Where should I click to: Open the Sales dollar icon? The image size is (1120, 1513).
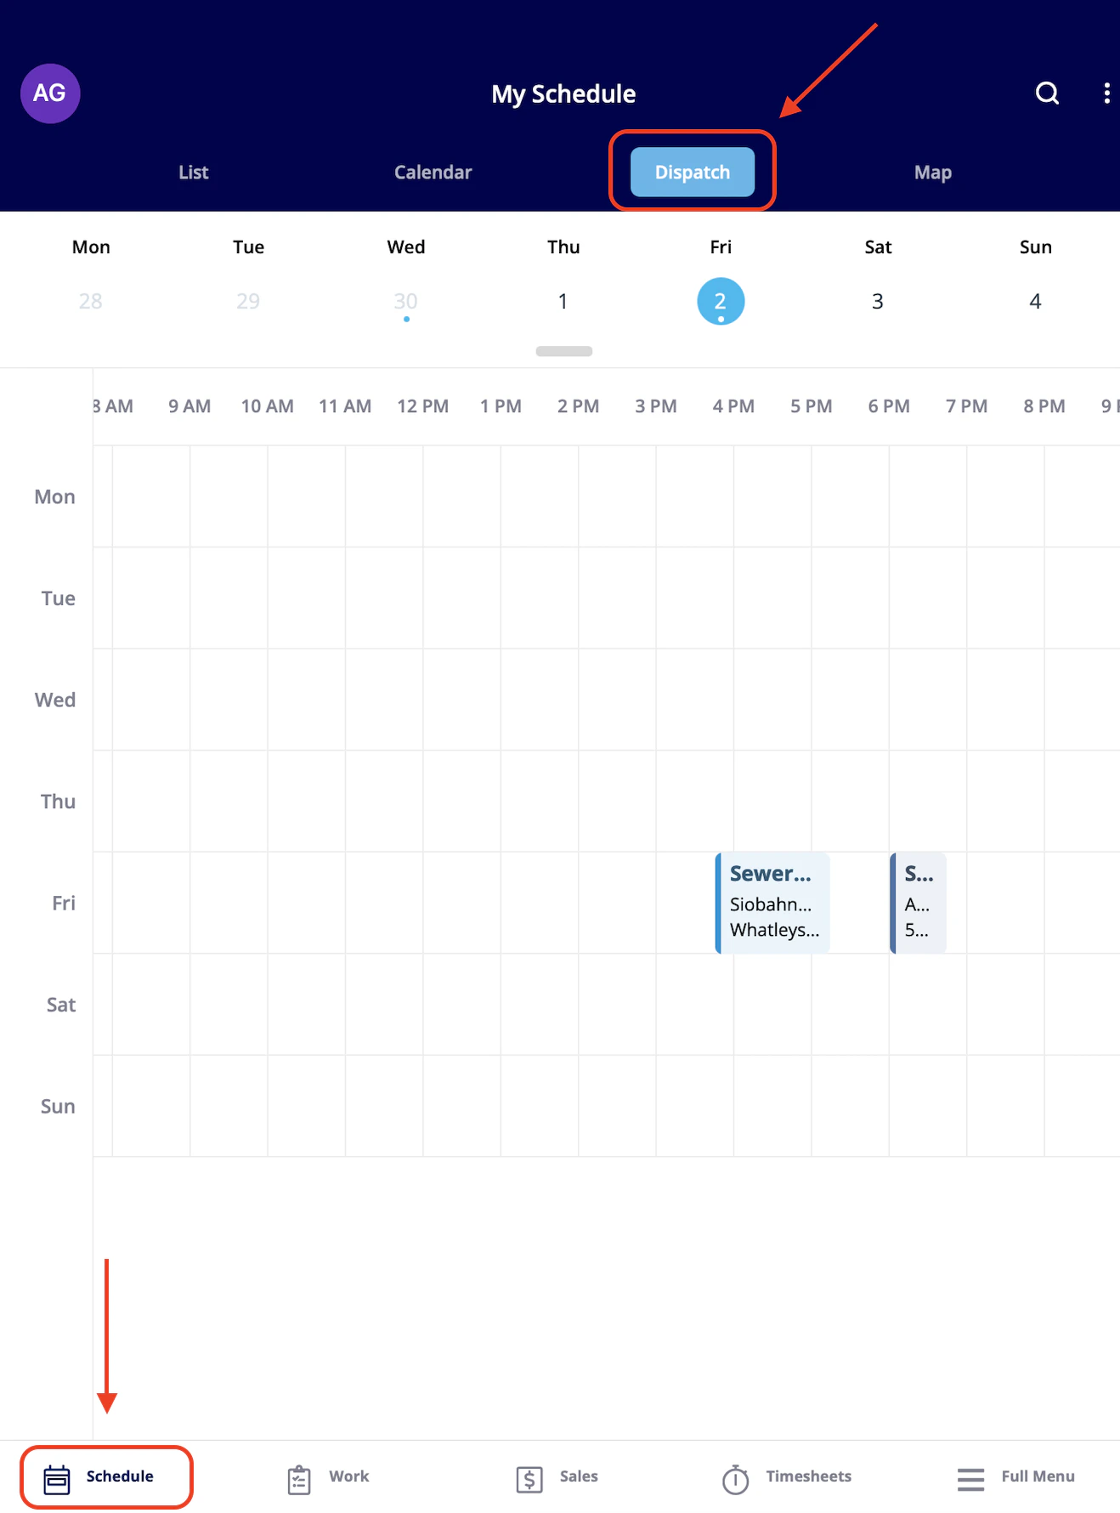(529, 1479)
